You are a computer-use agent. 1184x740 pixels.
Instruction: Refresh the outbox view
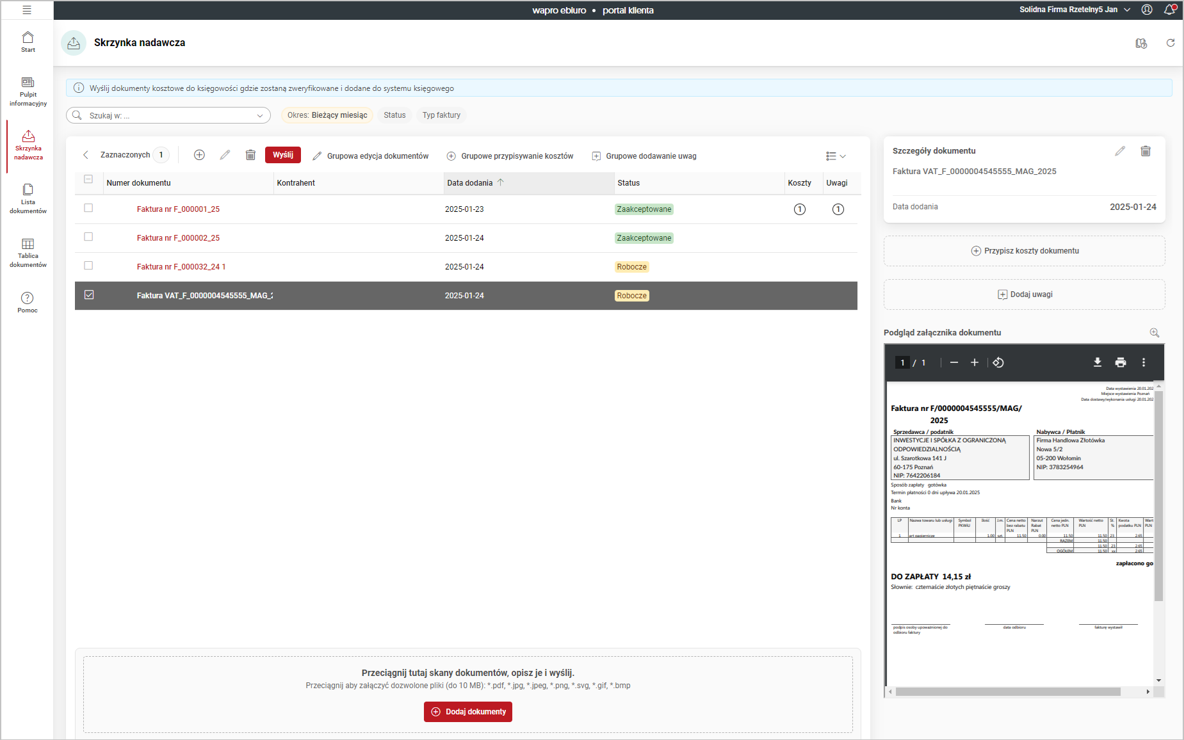point(1171,43)
